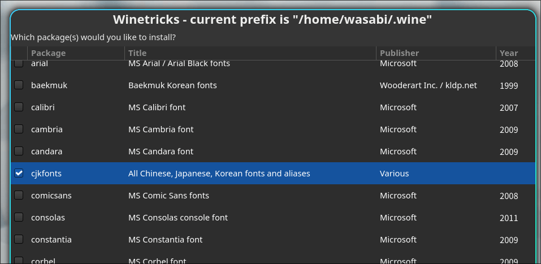Image resolution: width=541 pixels, height=264 pixels.
Task: Sort by the Package column header
Action: coord(76,53)
